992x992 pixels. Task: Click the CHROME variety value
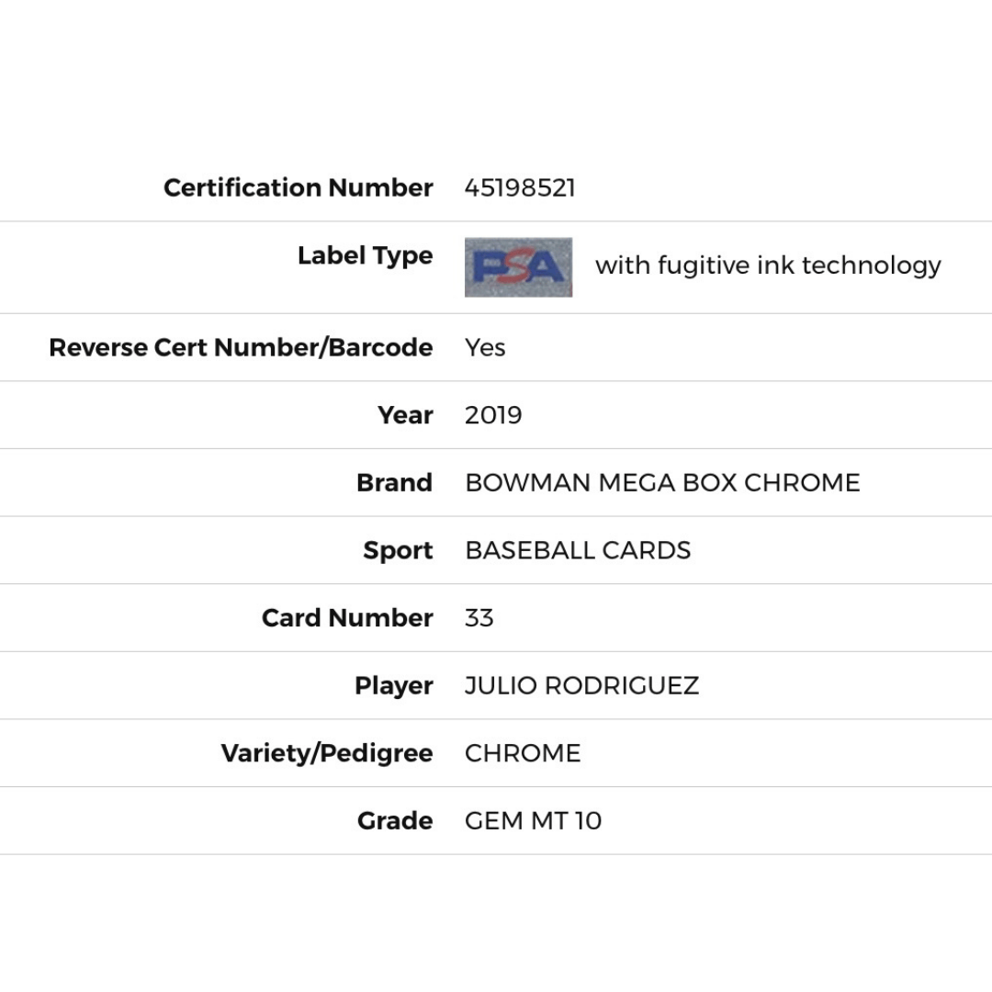[x=523, y=754]
